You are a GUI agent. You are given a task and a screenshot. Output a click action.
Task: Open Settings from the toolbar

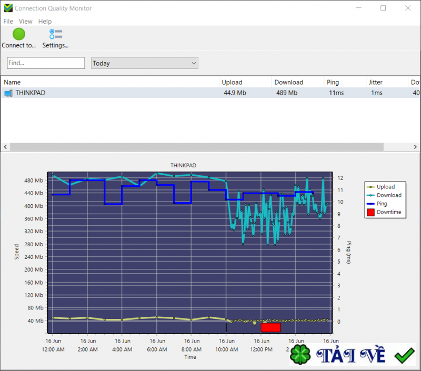[56, 34]
